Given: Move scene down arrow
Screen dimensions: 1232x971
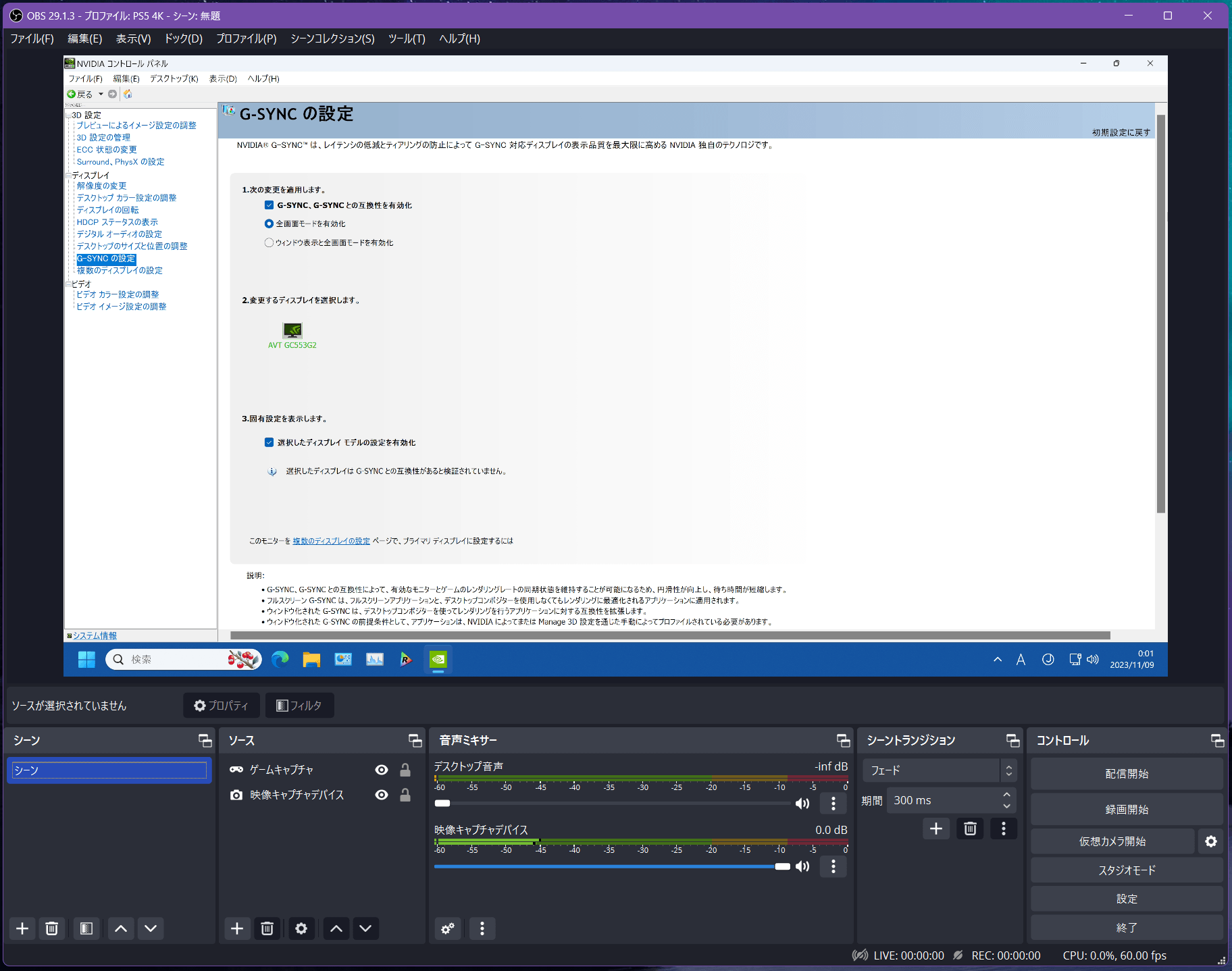Looking at the screenshot, I should tap(151, 928).
